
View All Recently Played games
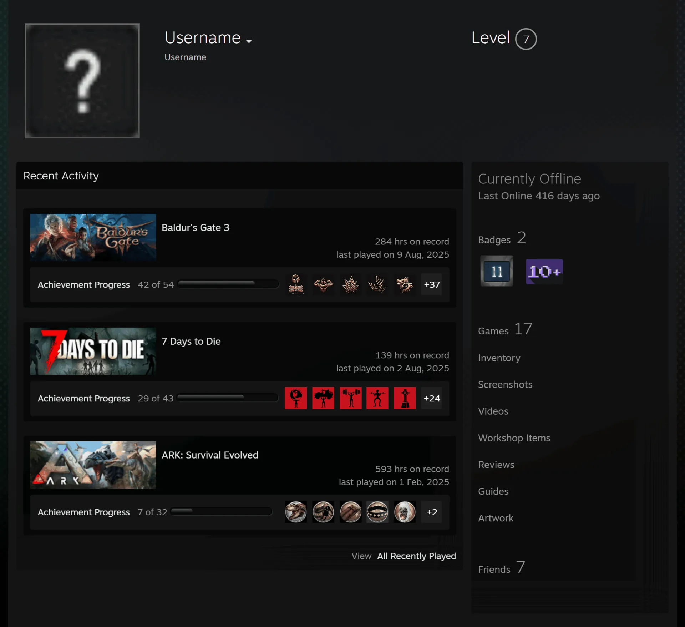point(417,556)
